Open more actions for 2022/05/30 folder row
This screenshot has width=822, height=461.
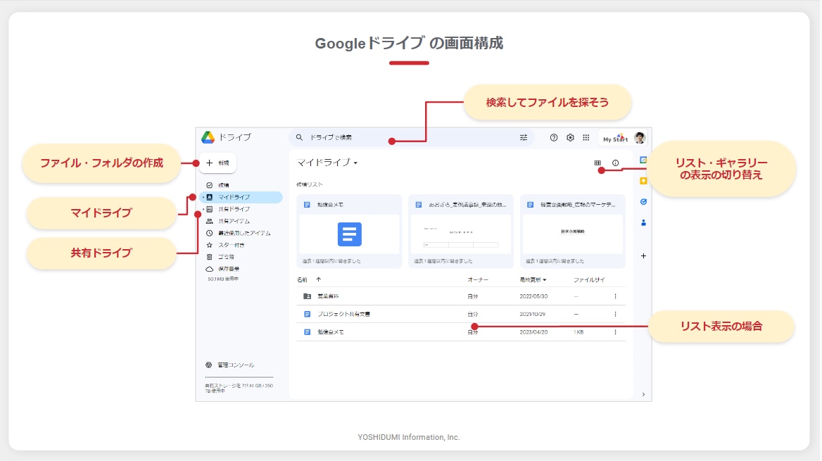click(x=616, y=296)
